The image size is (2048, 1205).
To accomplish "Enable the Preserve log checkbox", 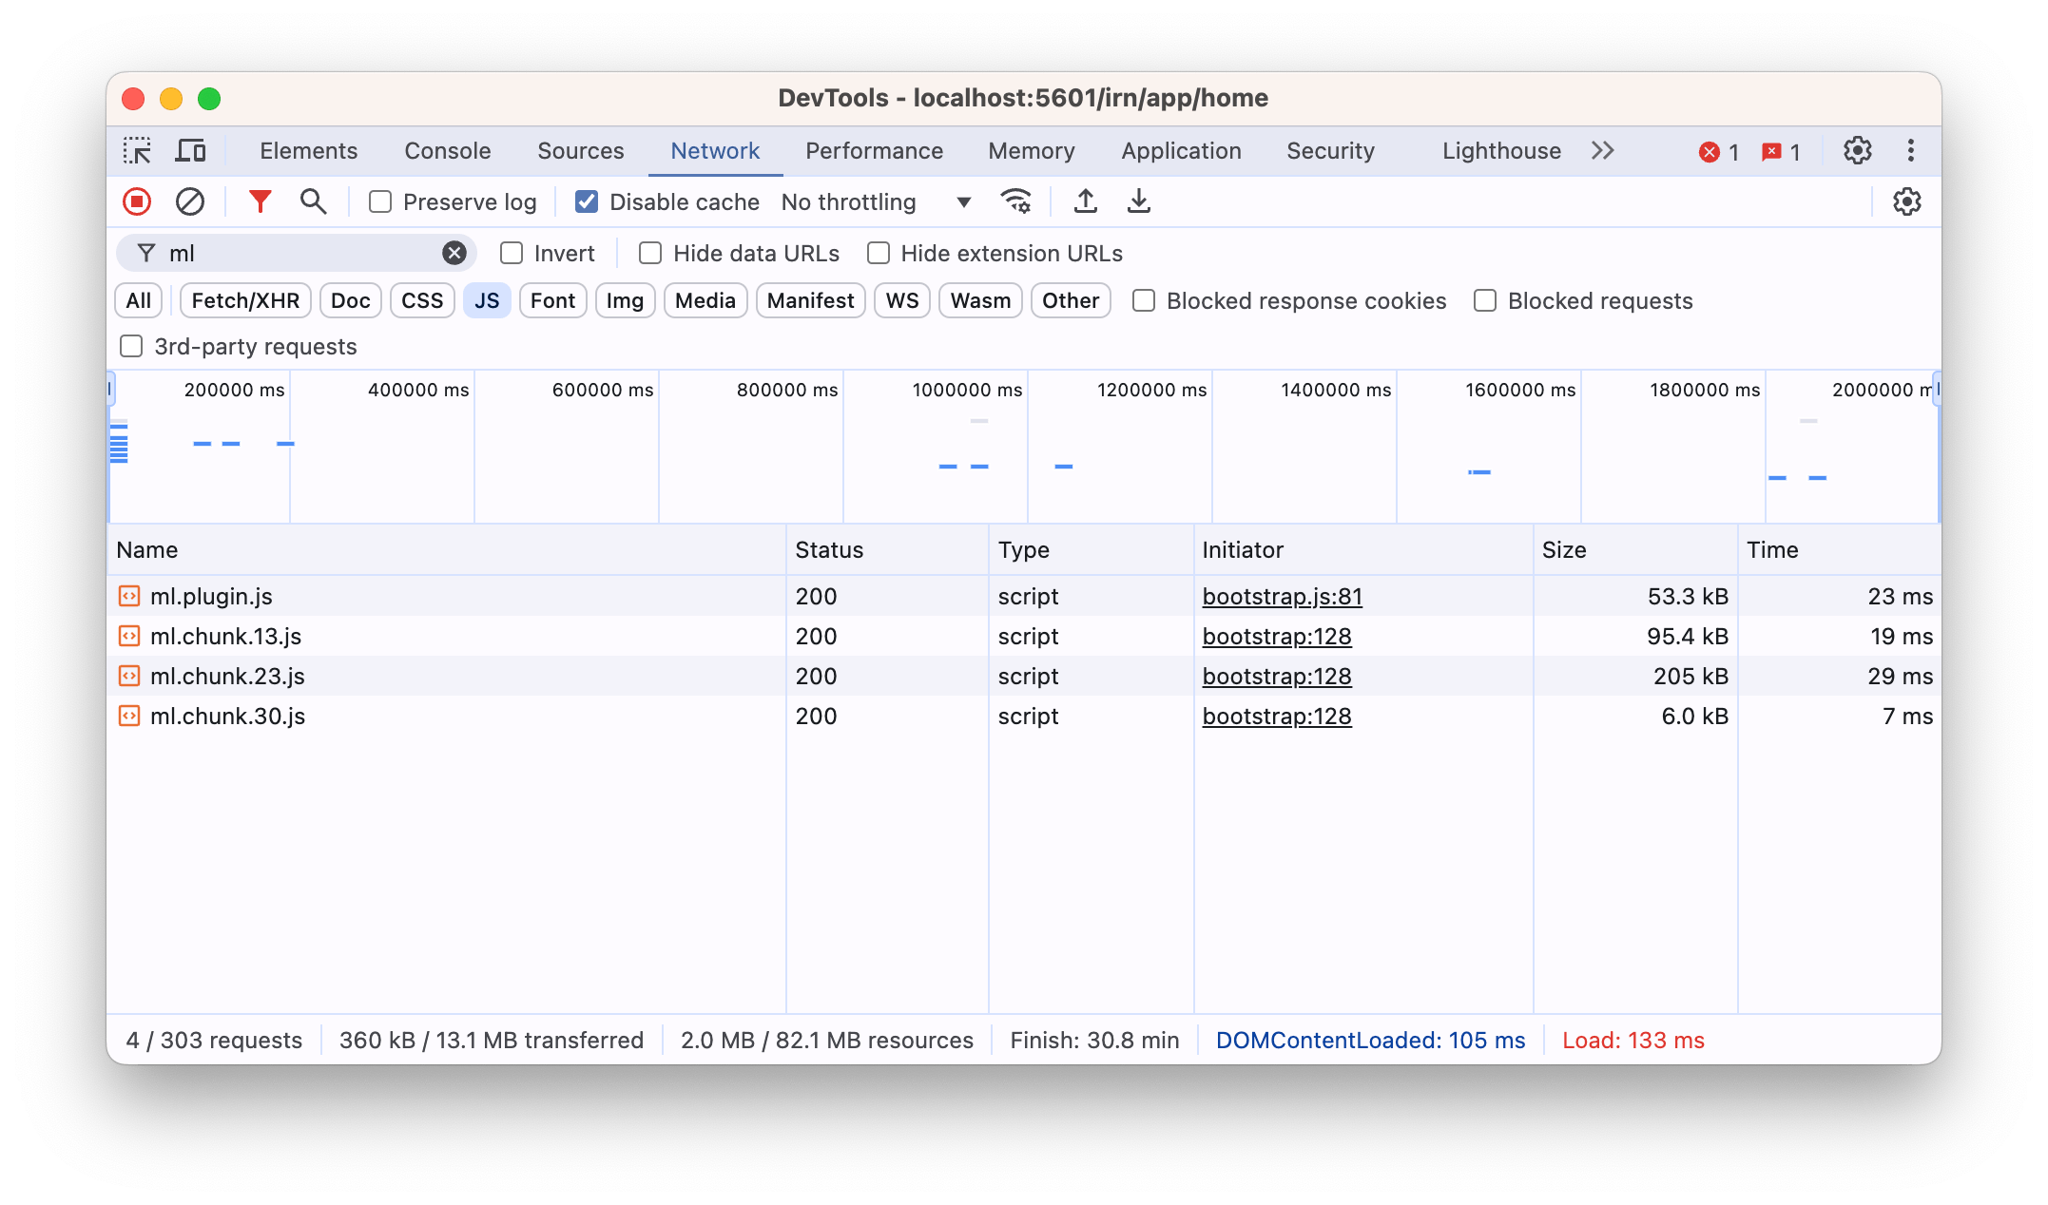I will (x=380, y=201).
